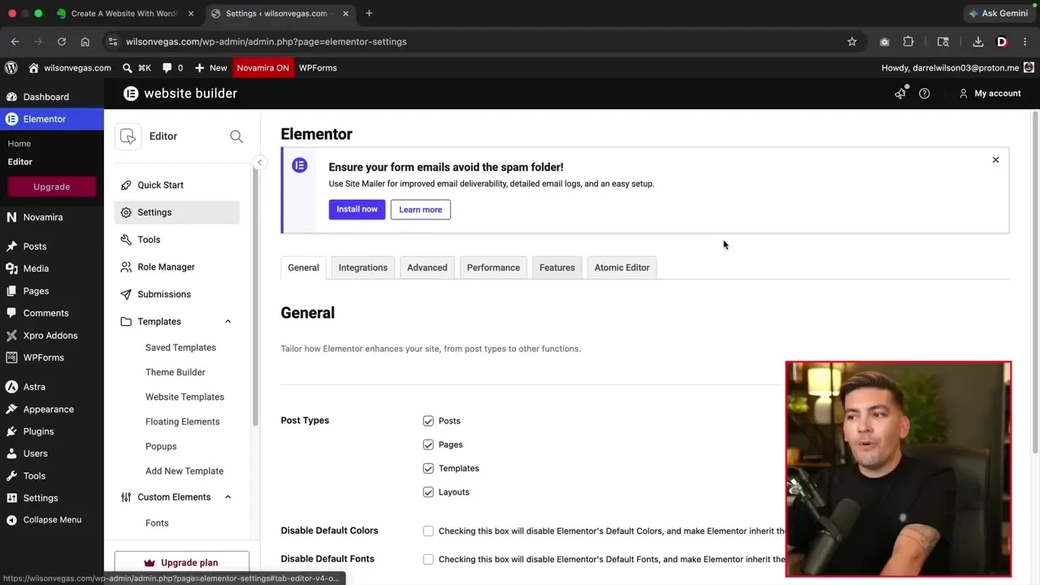Screen dimensions: 1040x585
Task: Click the Install now button
Action: 357,210
